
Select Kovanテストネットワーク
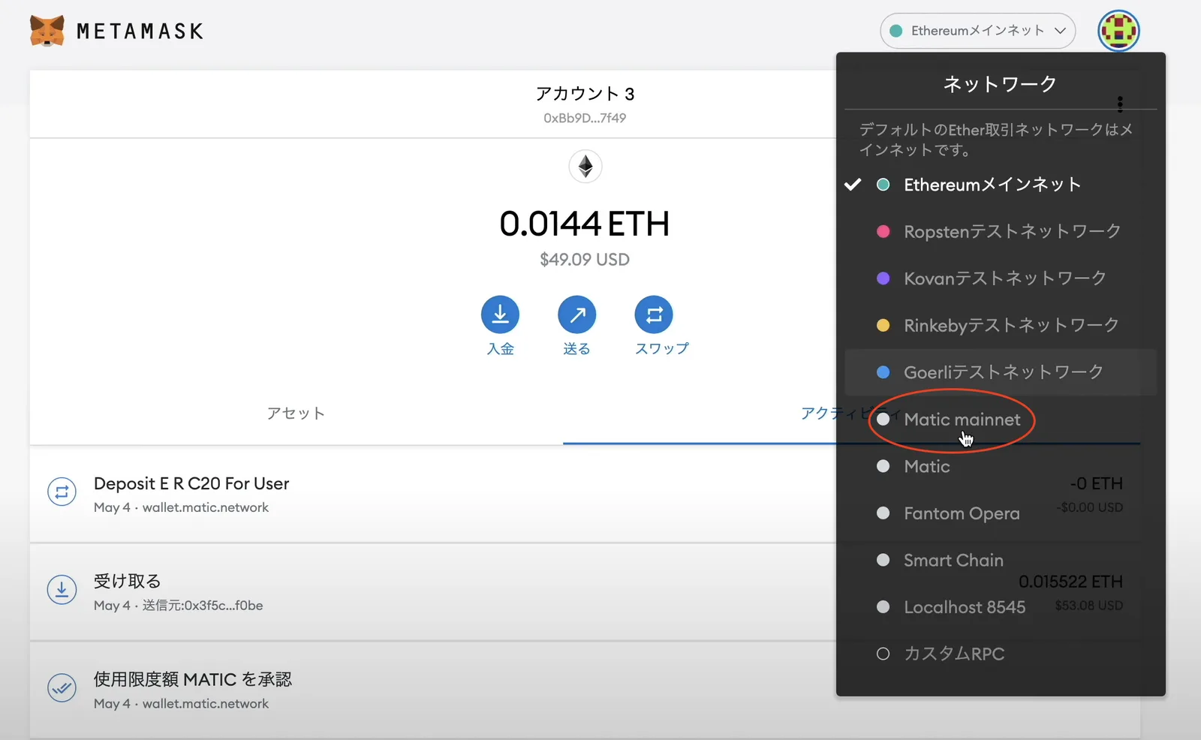[x=1001, y=278]
